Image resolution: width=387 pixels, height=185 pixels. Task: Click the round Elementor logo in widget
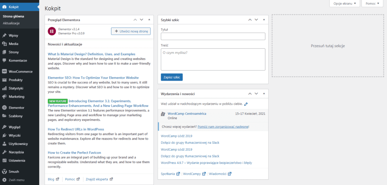[x=52, y=31]
